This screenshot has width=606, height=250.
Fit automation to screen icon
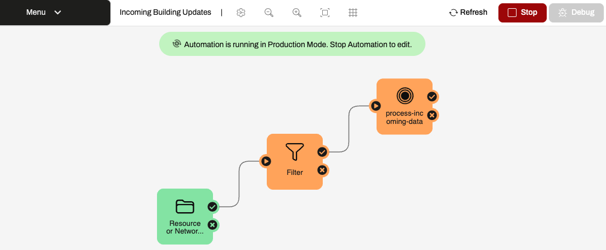point(325,13)
